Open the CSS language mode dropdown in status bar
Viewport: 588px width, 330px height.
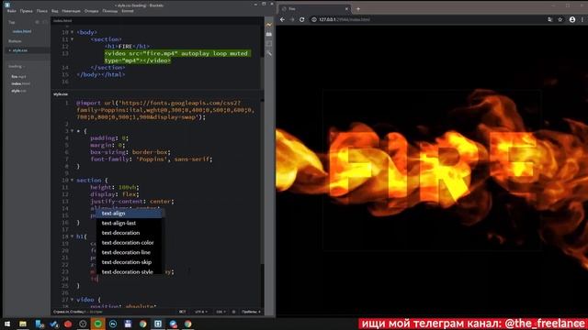(220, 312)
